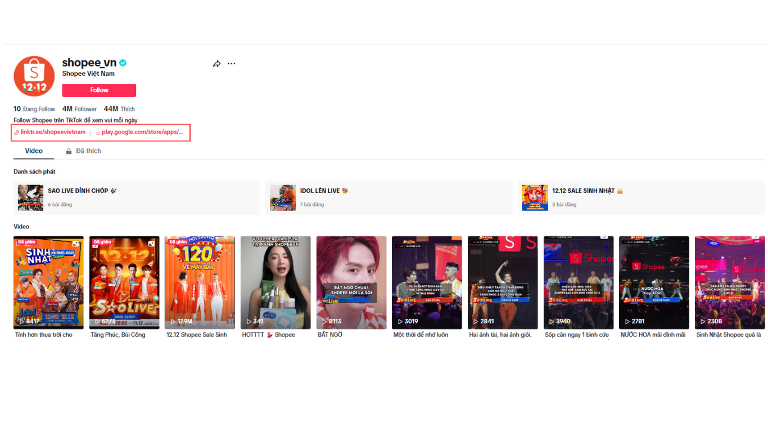Viewport: 768px width, 432px height.
Task: Click the 10 Đang Follow count
Action: pyautogui.click(x=34, y=109)
